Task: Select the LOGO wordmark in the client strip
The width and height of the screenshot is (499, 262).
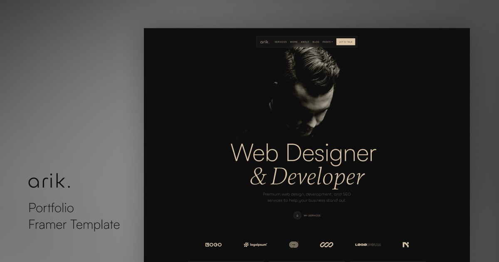Action: point(213,245)
